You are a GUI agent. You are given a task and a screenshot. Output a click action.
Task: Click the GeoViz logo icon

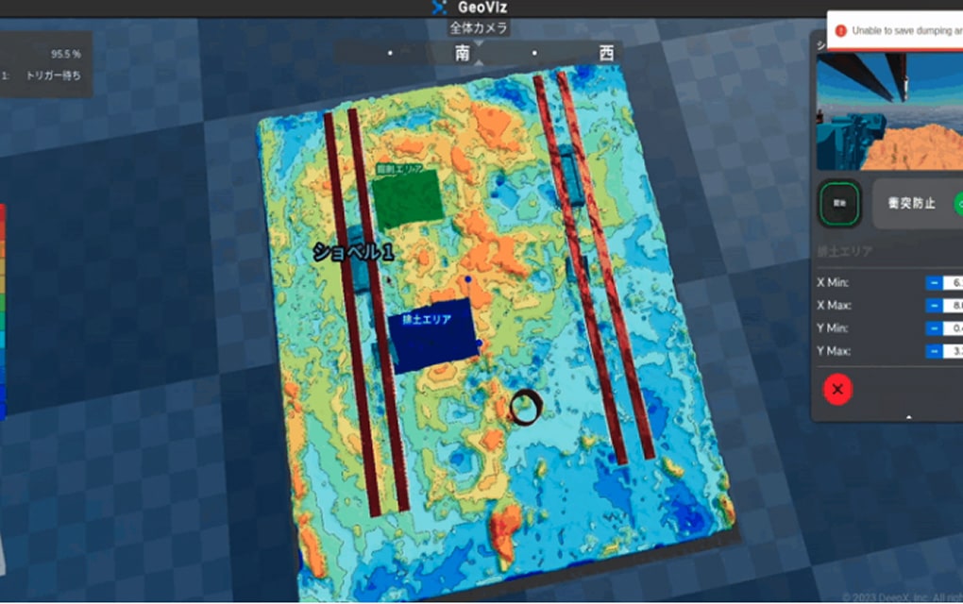[x=439, y=8]
